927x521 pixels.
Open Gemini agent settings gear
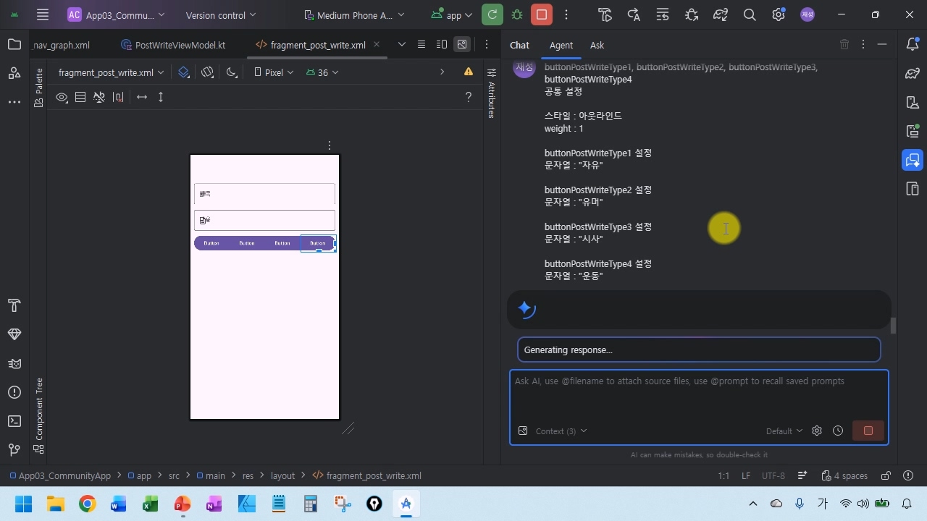[x=817, y=431]
